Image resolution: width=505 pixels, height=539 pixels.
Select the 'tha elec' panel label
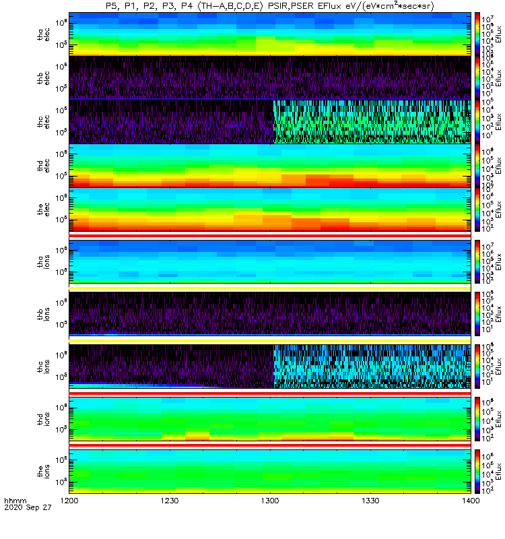click(43, 34)
